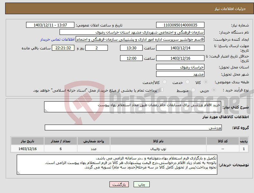
Task: Click the announcement date field 1403/12/11 - 13:07
Action: (50, 25)
